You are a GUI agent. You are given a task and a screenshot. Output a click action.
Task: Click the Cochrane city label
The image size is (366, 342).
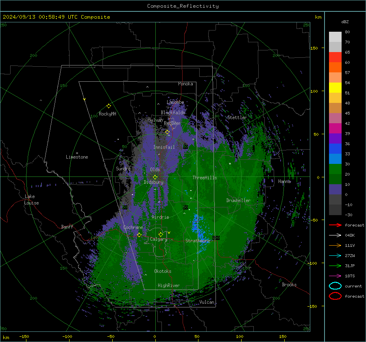(133, 227)
